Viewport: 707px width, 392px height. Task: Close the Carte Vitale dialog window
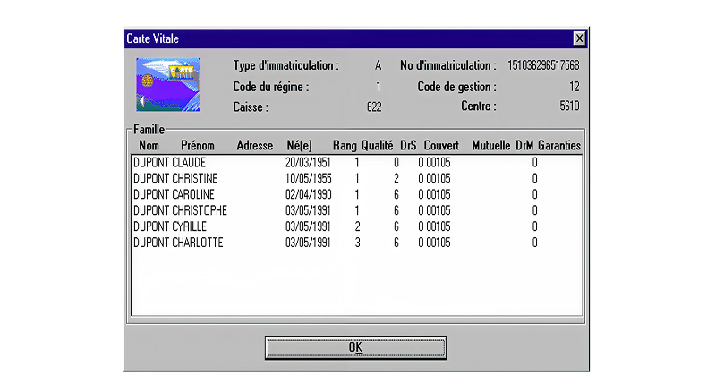click(x=579, y=38)
